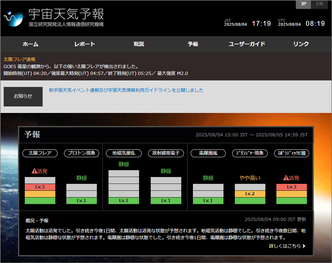
Task: Click the arrow next to 詳しくはこちら
Action: (x=304, y=246)
